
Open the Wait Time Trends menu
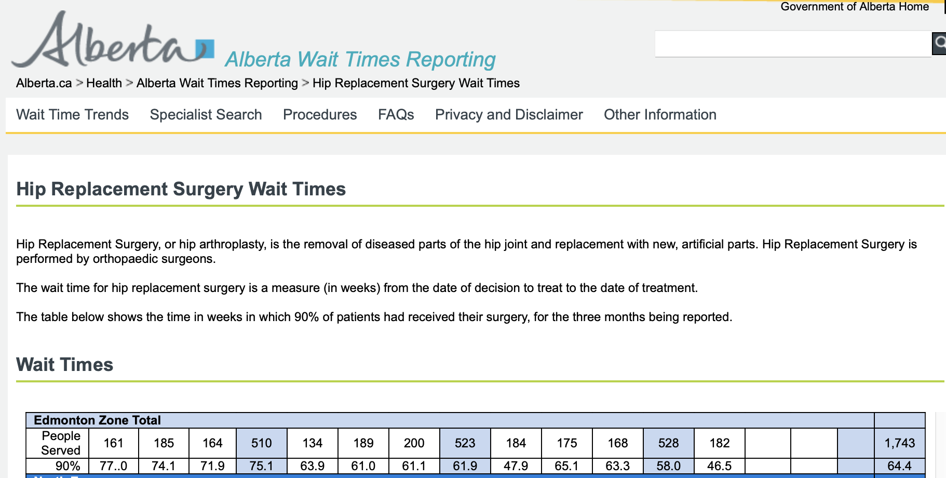[x=73, y=114]
